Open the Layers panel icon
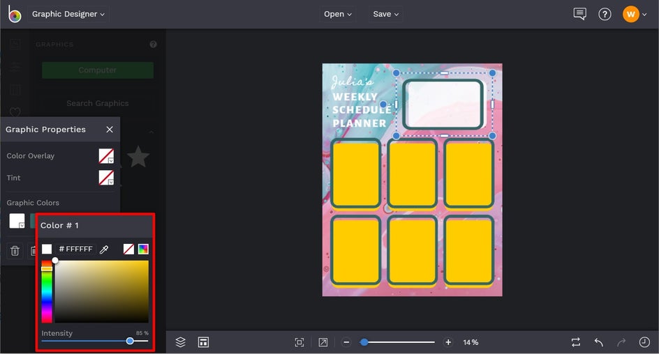659x354 pixels. 180,342
